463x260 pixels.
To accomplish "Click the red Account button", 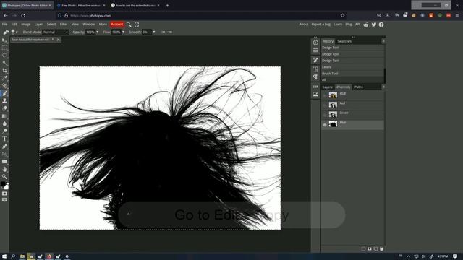I will point(117,25).
